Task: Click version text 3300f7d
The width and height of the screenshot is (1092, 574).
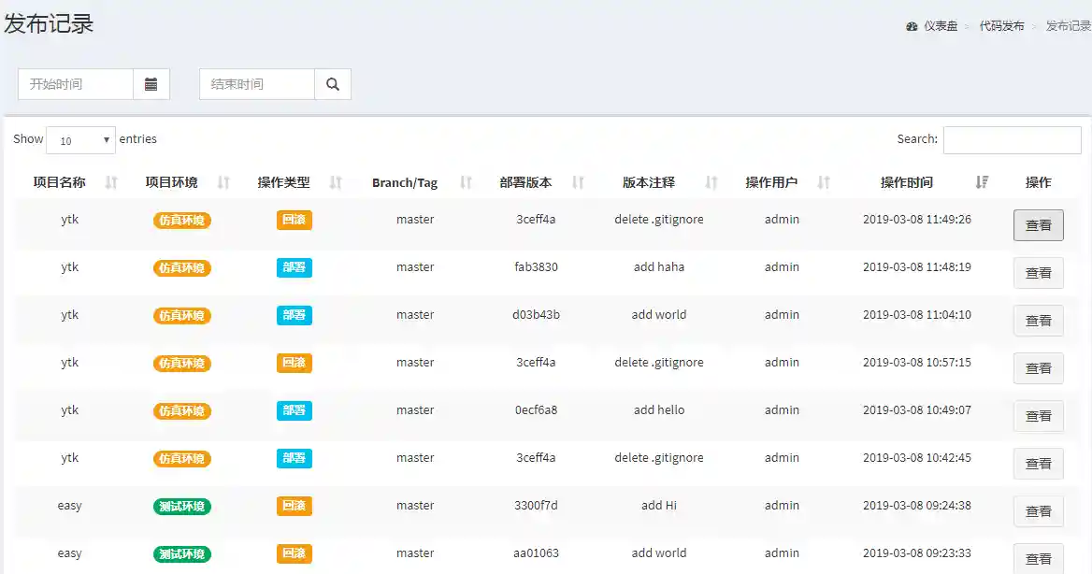Action: point(537,506)
